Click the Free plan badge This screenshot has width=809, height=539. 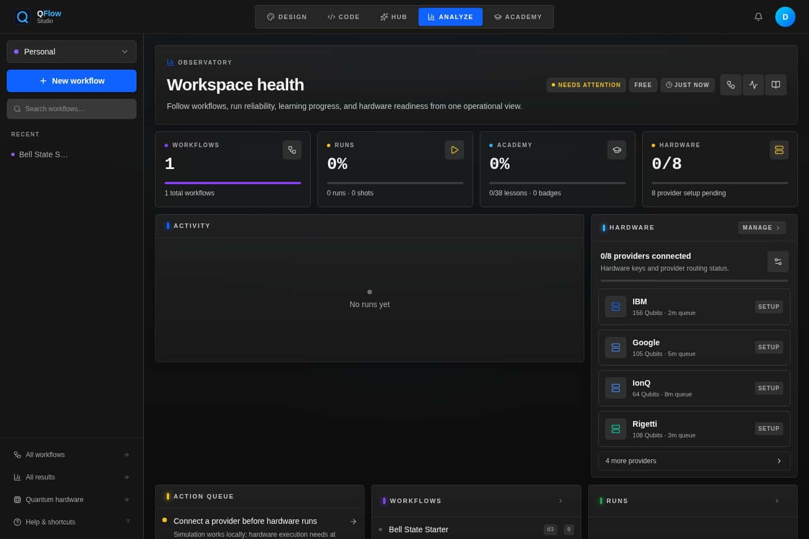pyautogui.click(x=643, y=85)
